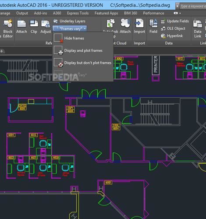Click the Update Fields label
Screen dimensions: 206x219
178,21
